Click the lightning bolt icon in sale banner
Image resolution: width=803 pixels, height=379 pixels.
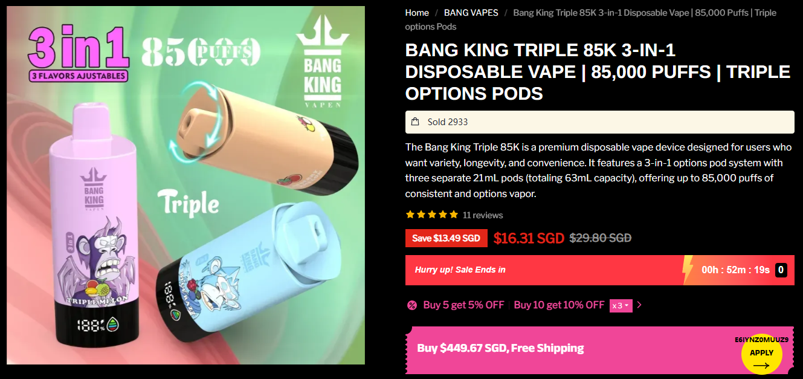687,270
